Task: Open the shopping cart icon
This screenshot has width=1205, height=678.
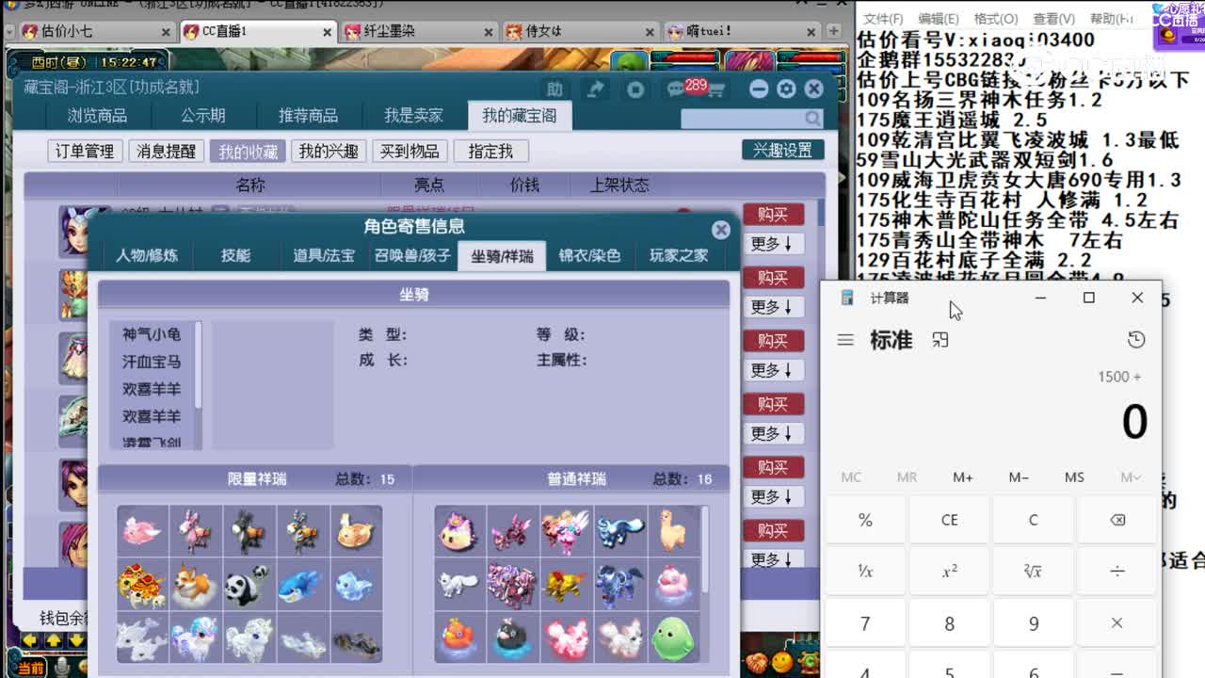Action: pos(715,90)
